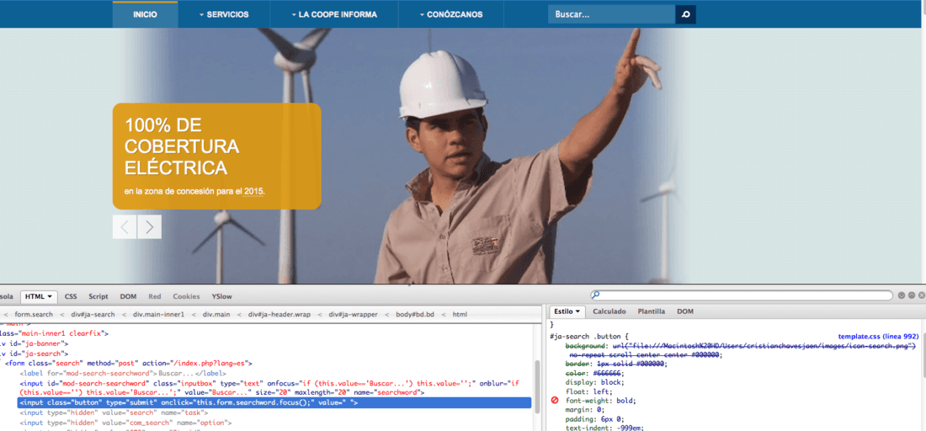
Task: Select the id="ja-search" node line
Action: tap(35, 353)
